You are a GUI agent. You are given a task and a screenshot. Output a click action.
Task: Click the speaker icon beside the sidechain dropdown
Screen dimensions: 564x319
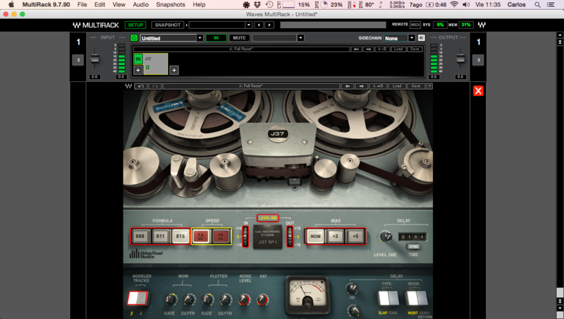point(421,38)
